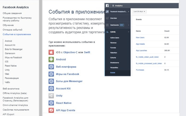Open Общие сведения in left sidebar
The width and height of the screenshot is (186, 116).
tap(12, 13)
